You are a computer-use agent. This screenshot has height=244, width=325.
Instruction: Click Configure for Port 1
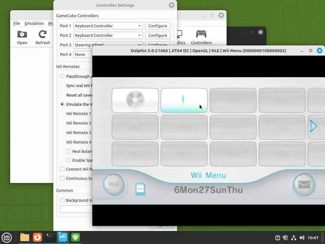[157, 26]
